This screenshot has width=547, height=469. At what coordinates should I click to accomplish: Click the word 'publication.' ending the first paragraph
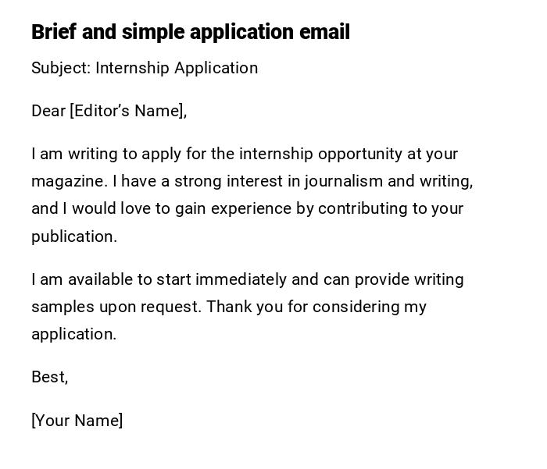tap(74, 236)
